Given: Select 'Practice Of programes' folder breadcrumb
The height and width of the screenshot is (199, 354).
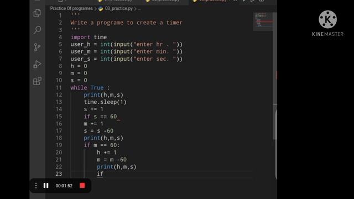Looking at the screenshot, I should click(71, 9).
